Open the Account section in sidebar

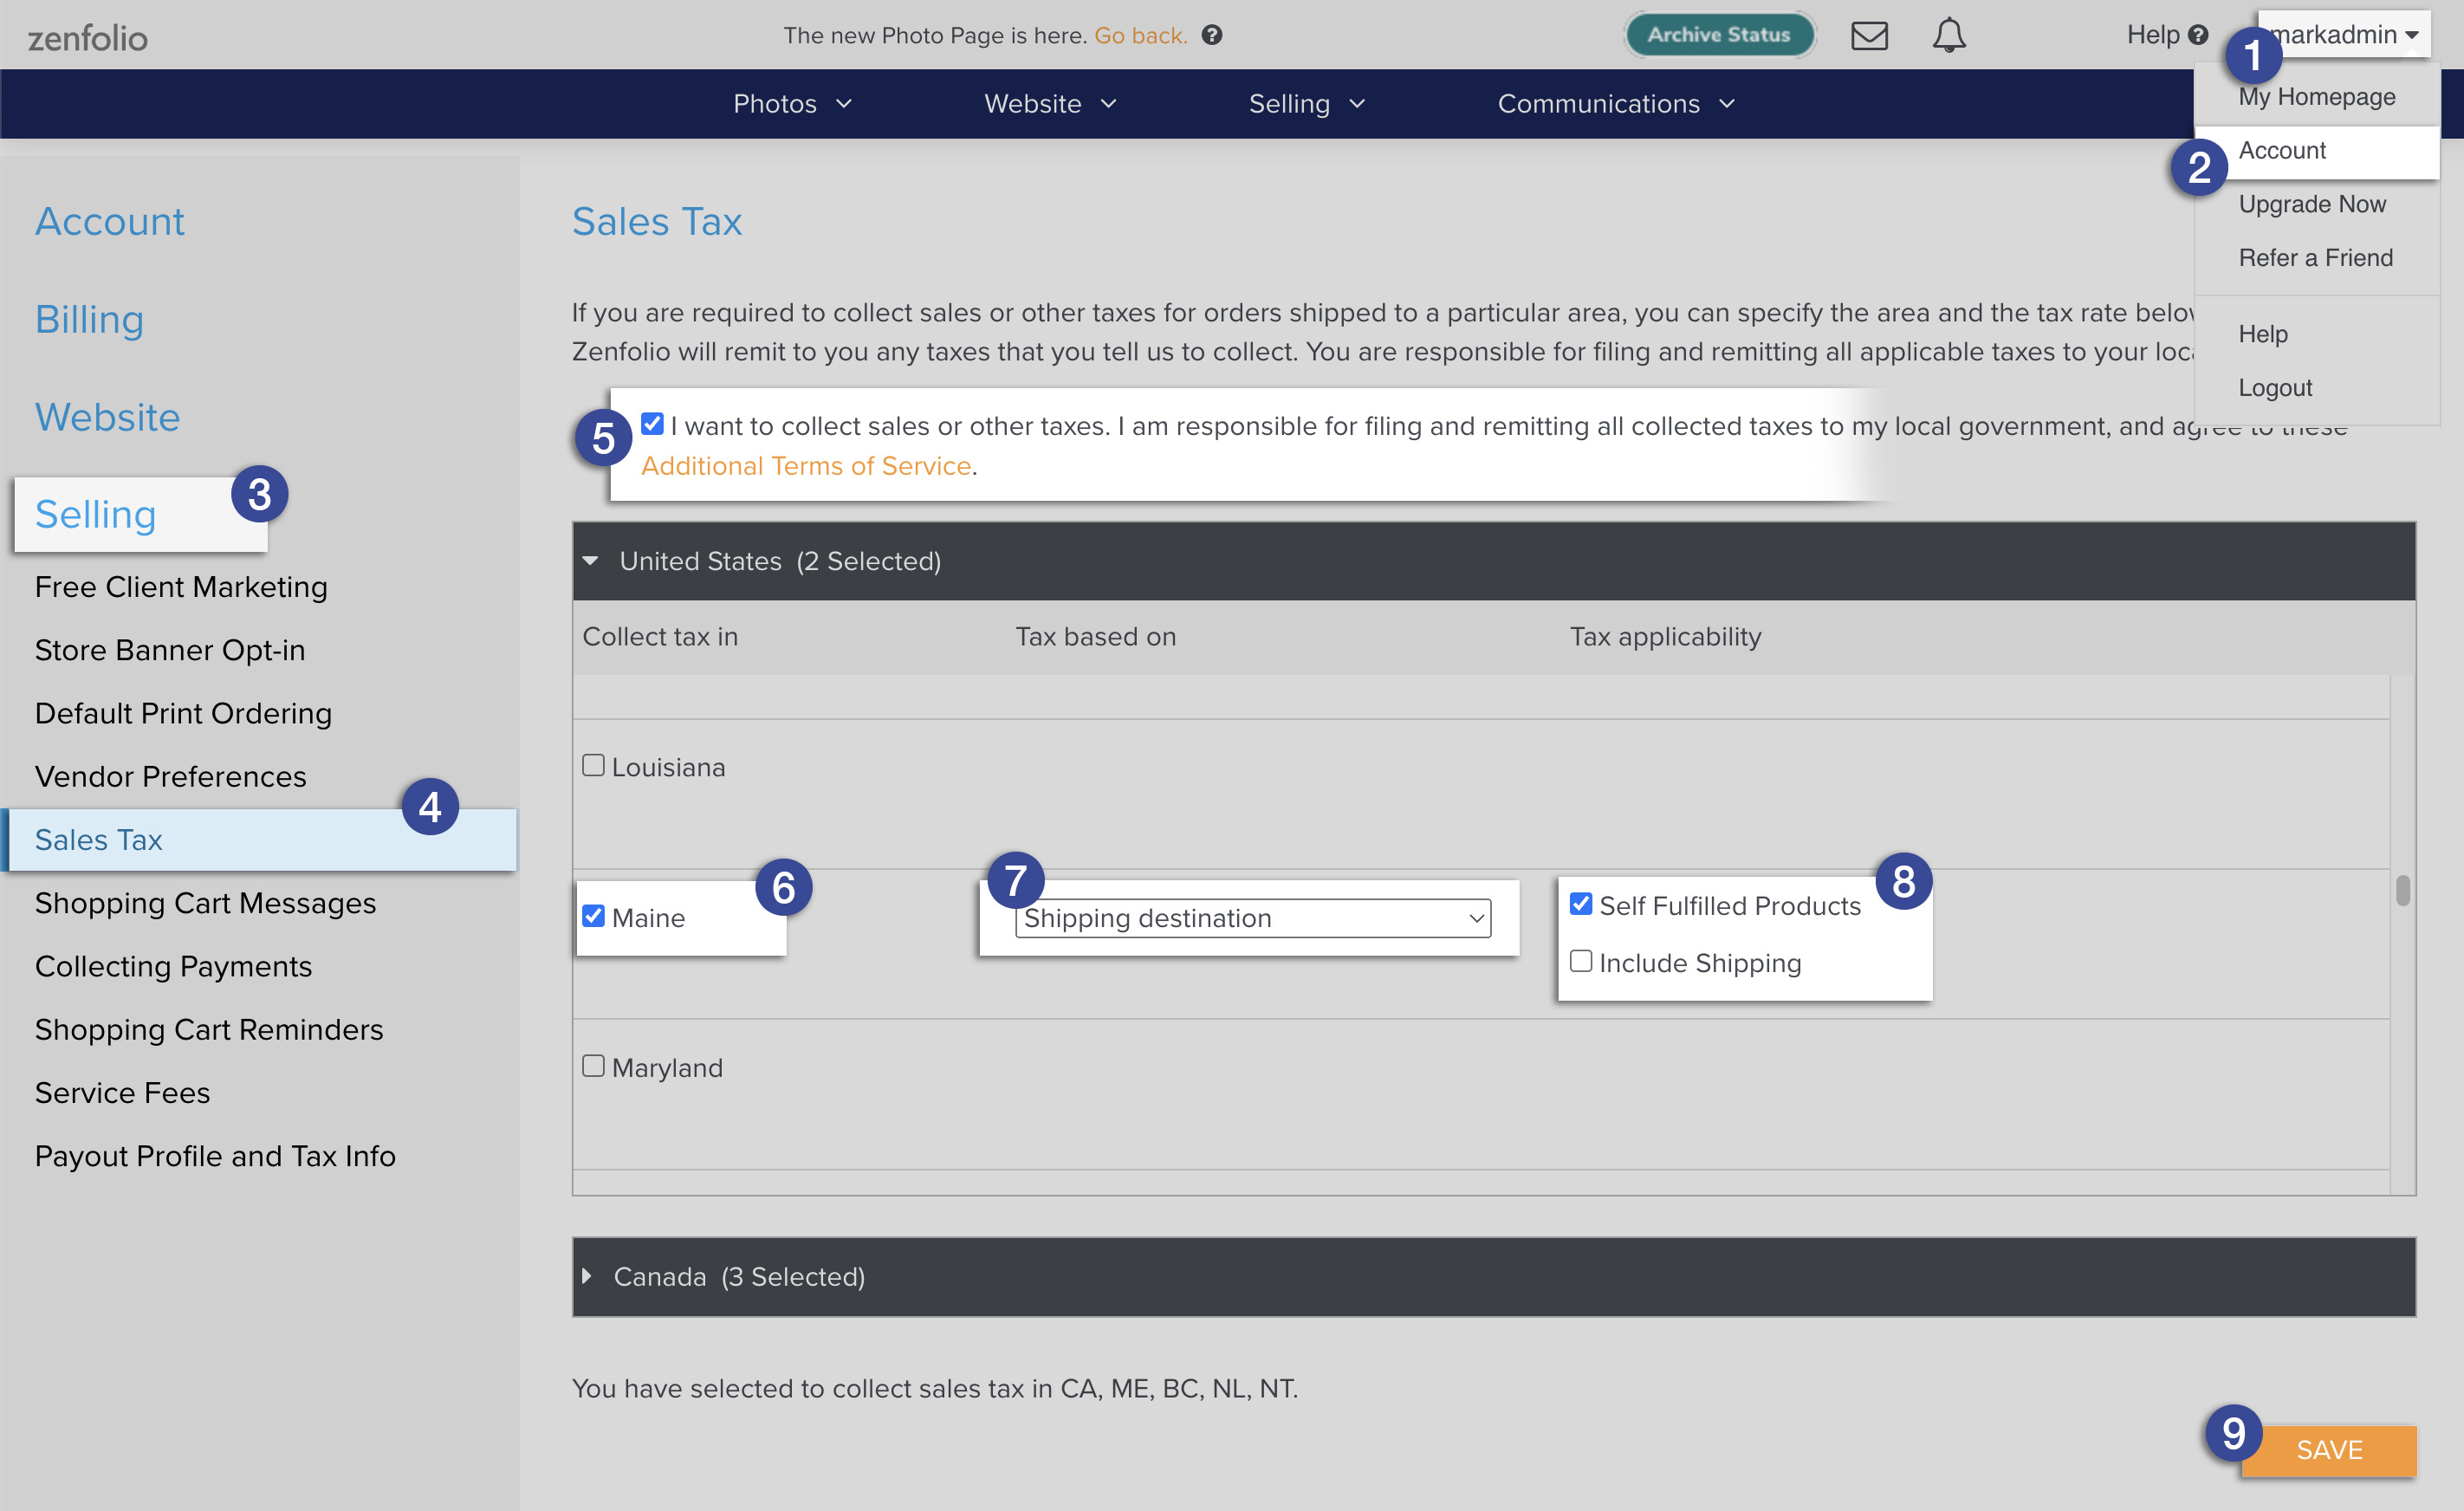109,221
